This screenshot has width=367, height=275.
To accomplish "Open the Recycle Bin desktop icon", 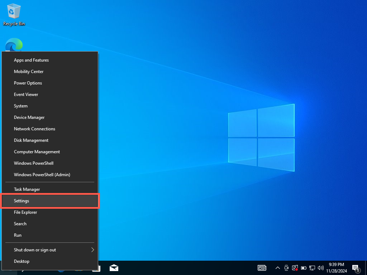I will click(x=14, y=14).
